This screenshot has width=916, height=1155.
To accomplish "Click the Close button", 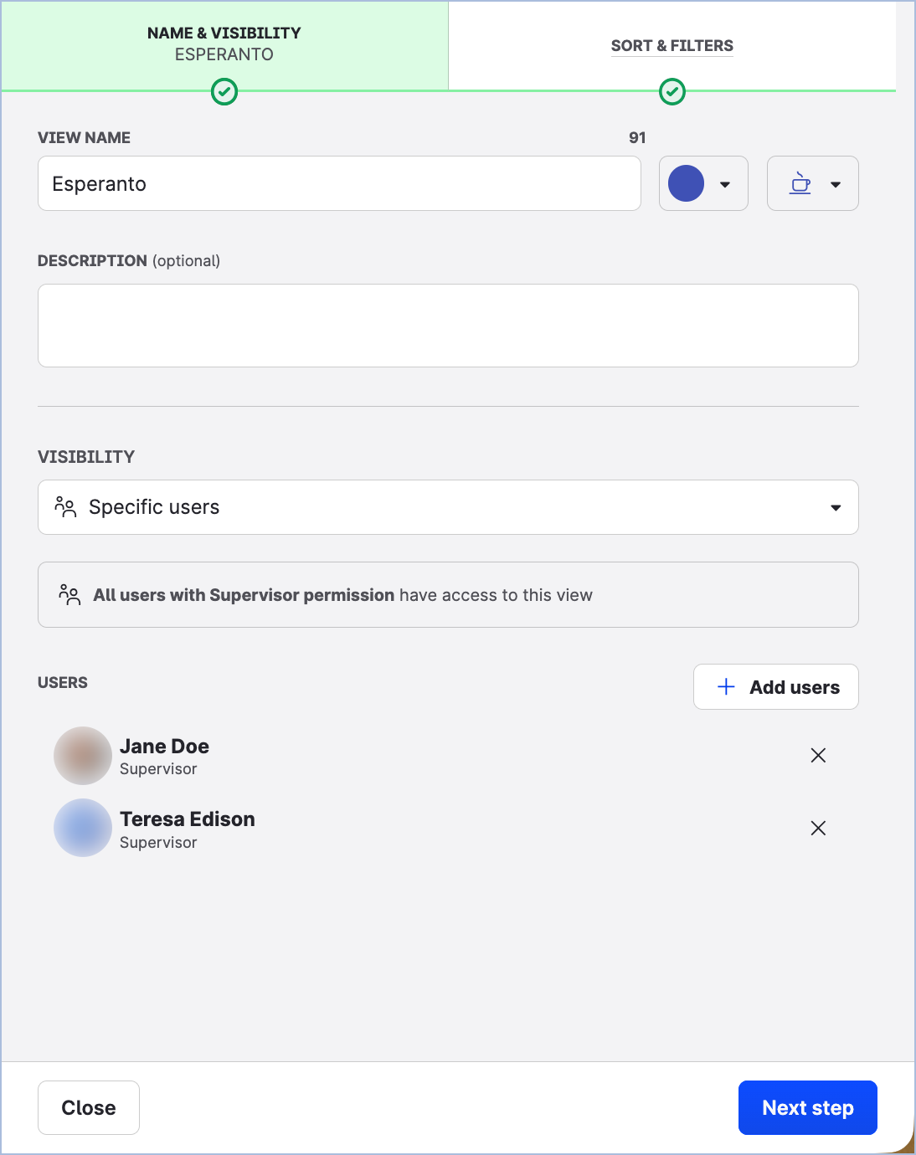I will click(88, 1107).
